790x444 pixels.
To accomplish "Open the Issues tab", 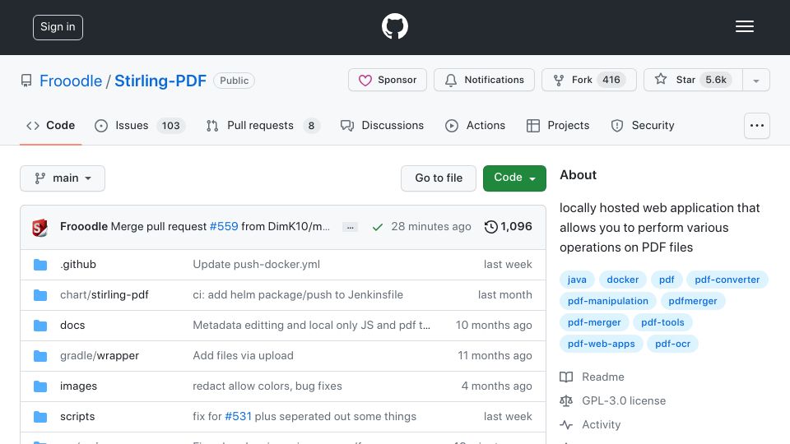I will tap(140, 125).
